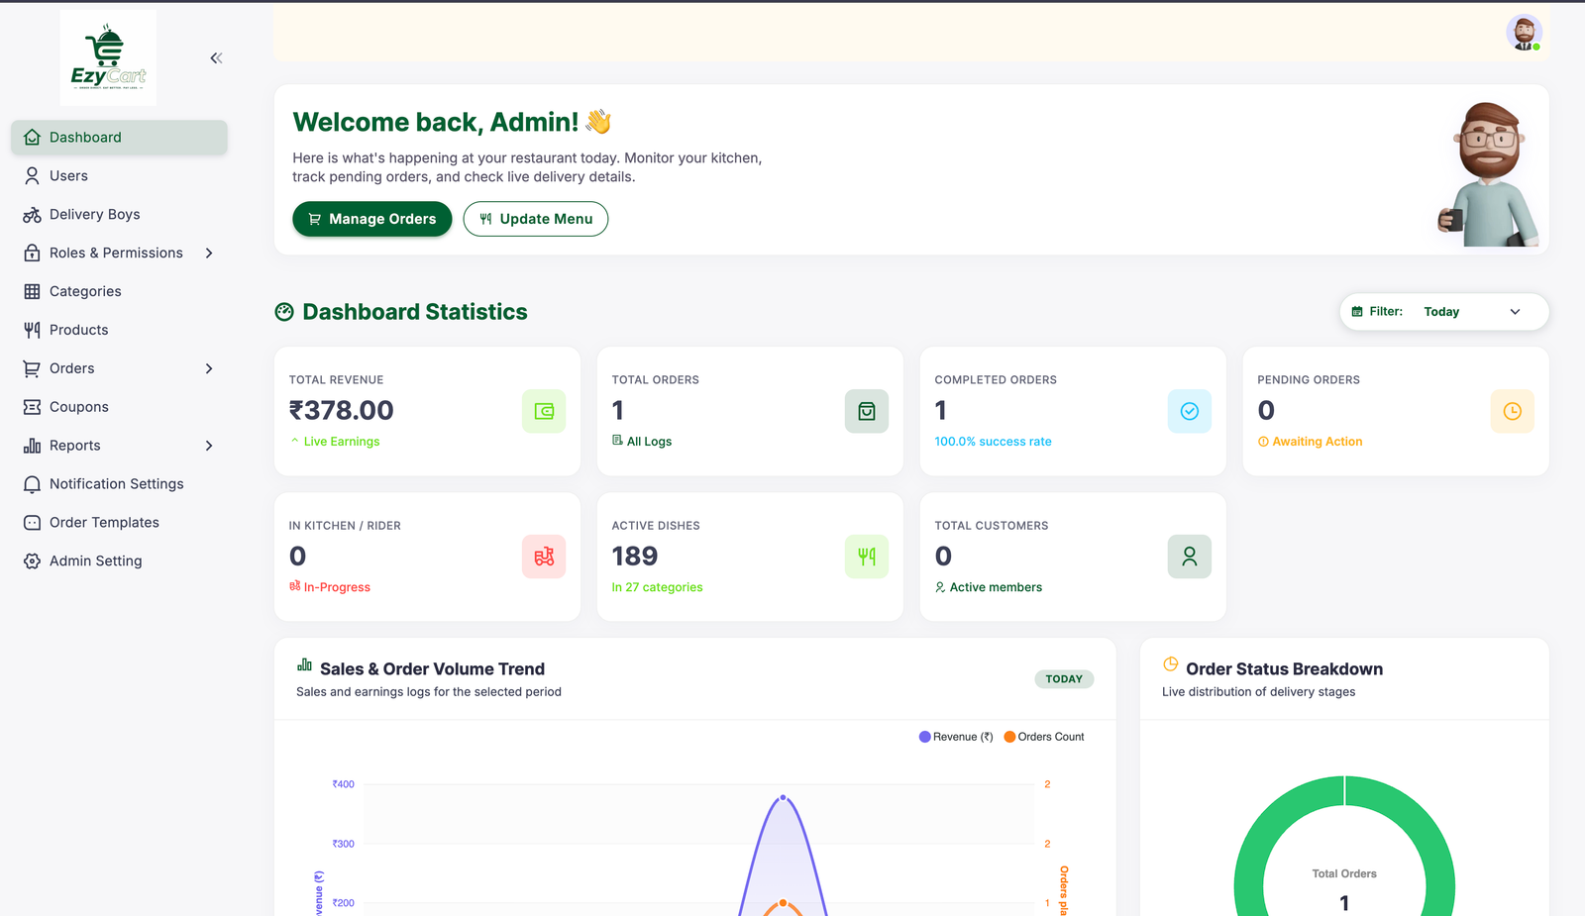
Task: Click the All Logs link
Action: (x=642, y=442)
